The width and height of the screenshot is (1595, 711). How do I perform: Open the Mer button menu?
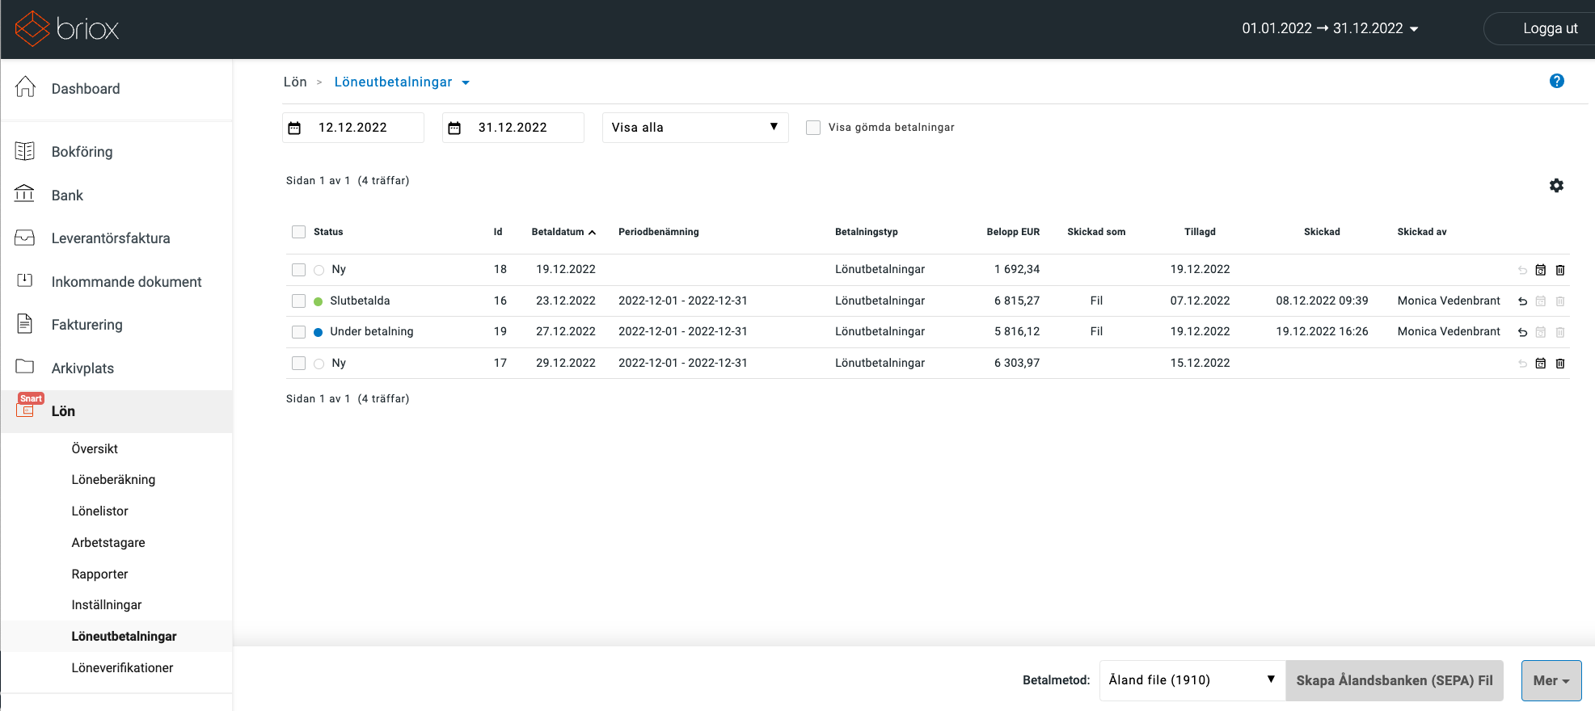pyautogui.click(x=1551, y=680)
